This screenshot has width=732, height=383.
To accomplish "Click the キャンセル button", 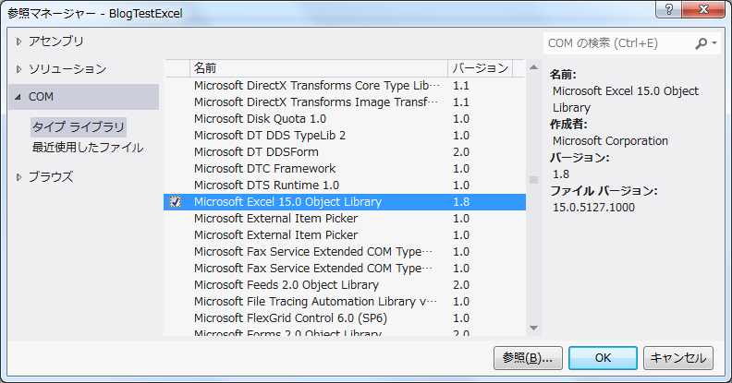I will tap(677, 357).
